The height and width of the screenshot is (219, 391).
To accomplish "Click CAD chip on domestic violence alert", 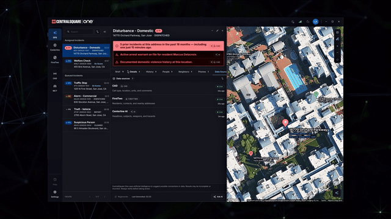I will tap(216, 62).
